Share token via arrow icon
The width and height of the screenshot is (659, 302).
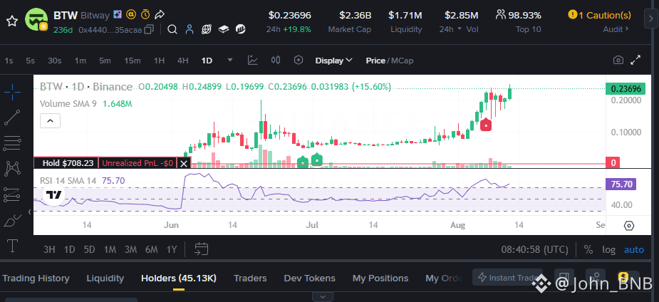(160, 15)
